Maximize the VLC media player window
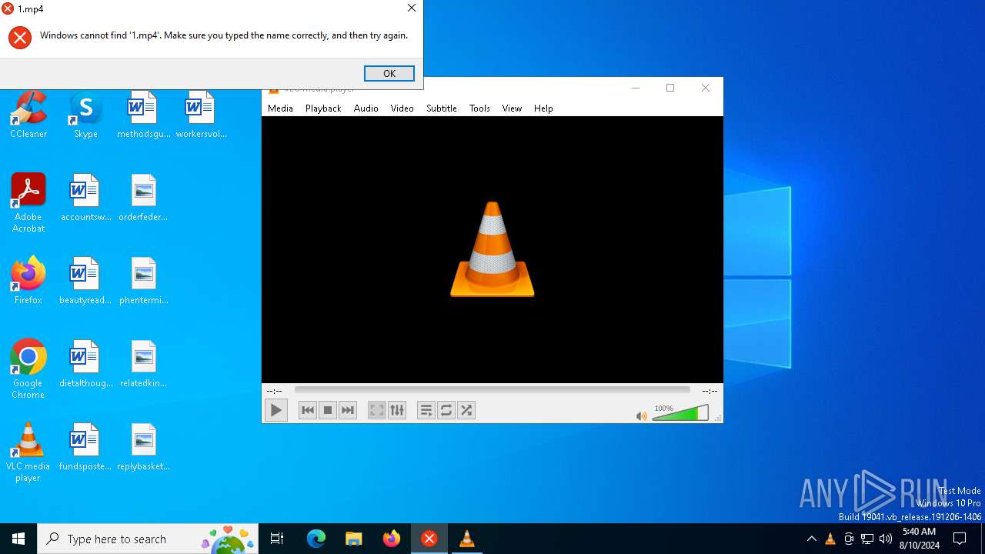The width and height of the screenshot is (985, 554). [x=670, y=88]
